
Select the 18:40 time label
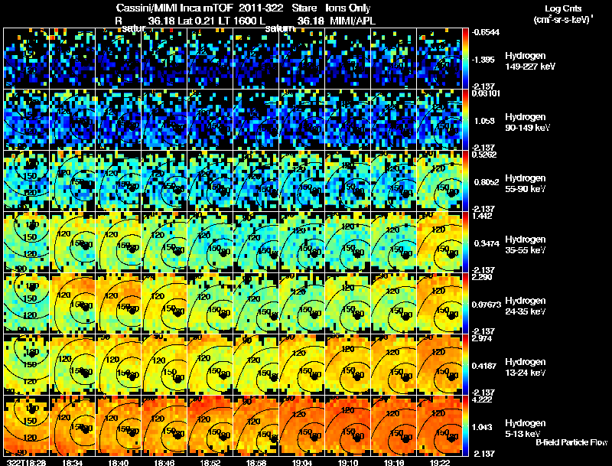tap(119, 462)
